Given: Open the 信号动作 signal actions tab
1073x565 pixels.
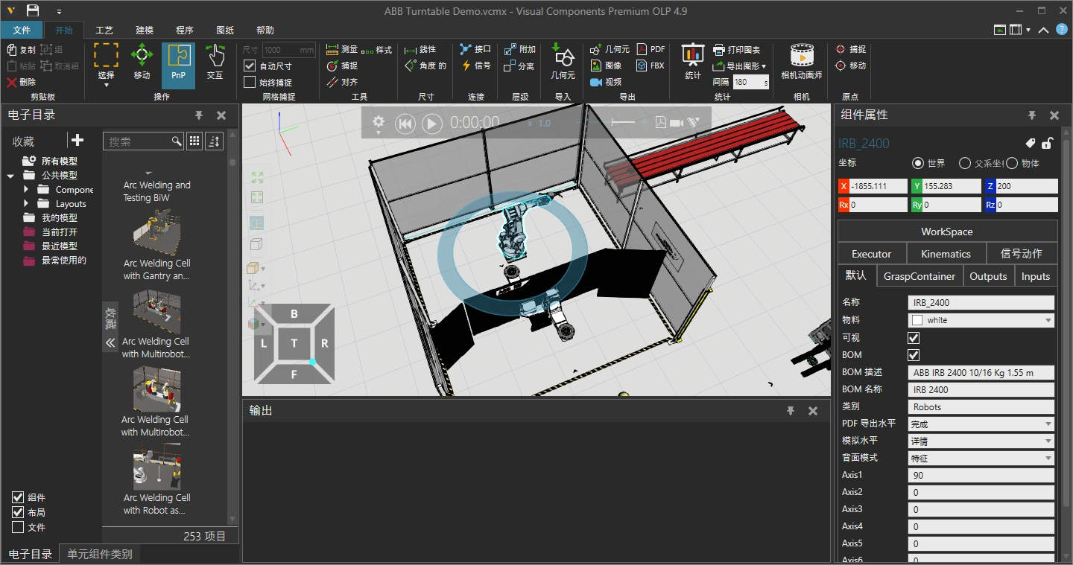Looking at the screenshot, I should tap(1021, 254).
